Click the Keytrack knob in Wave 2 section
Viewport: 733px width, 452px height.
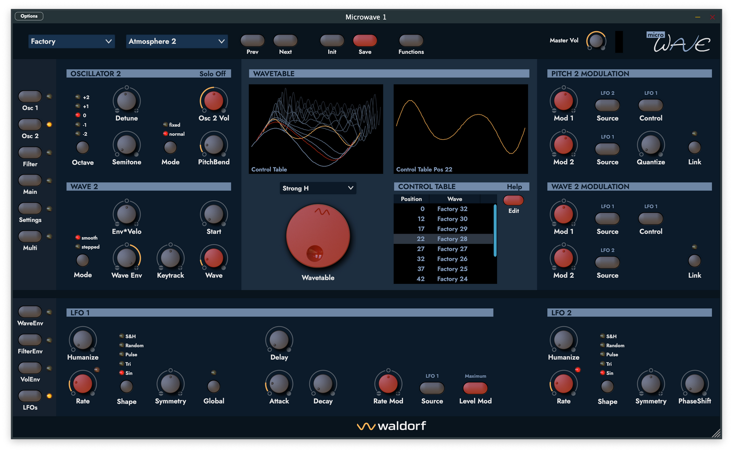tap(170, 257)
